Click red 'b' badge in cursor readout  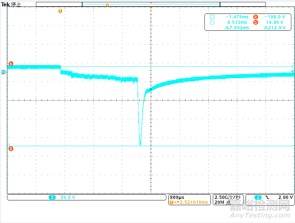coord(256,22)
